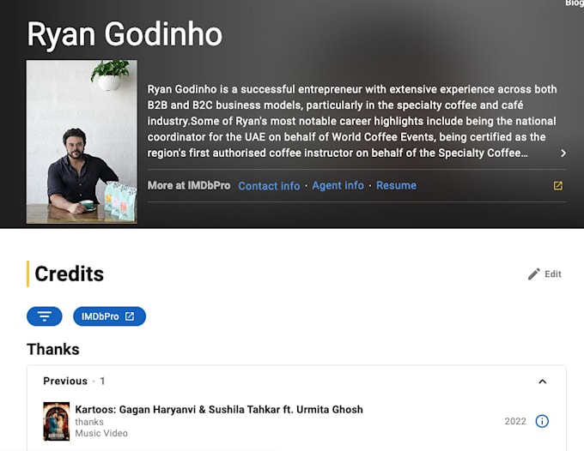Screen dimensions: 584x451
Task: Open external link icon beside Resume
Action: (558, 185)
